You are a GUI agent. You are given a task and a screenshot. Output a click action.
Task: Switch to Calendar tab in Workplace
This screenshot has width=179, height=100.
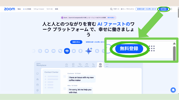(87, 65)
